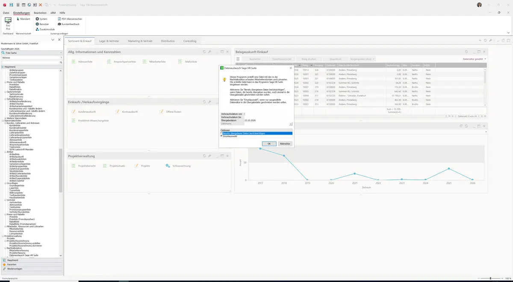Open the Hilfe menu
This screenshot has width=513, height=282.
click(62, 13)
